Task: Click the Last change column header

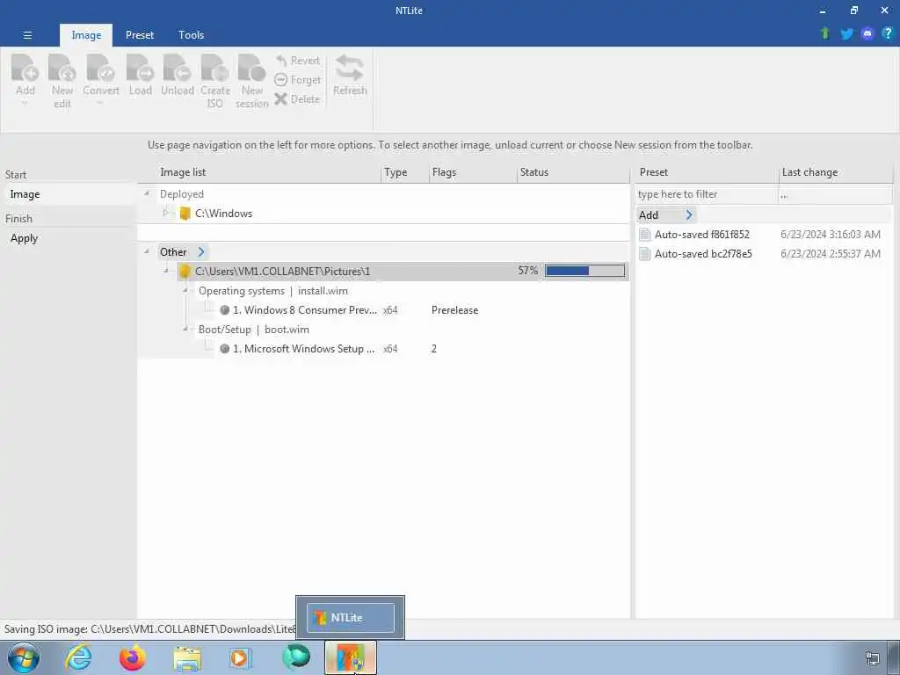Action: tap(836, 172)
